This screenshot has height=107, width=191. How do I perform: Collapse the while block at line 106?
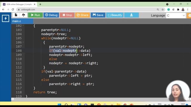23,42
